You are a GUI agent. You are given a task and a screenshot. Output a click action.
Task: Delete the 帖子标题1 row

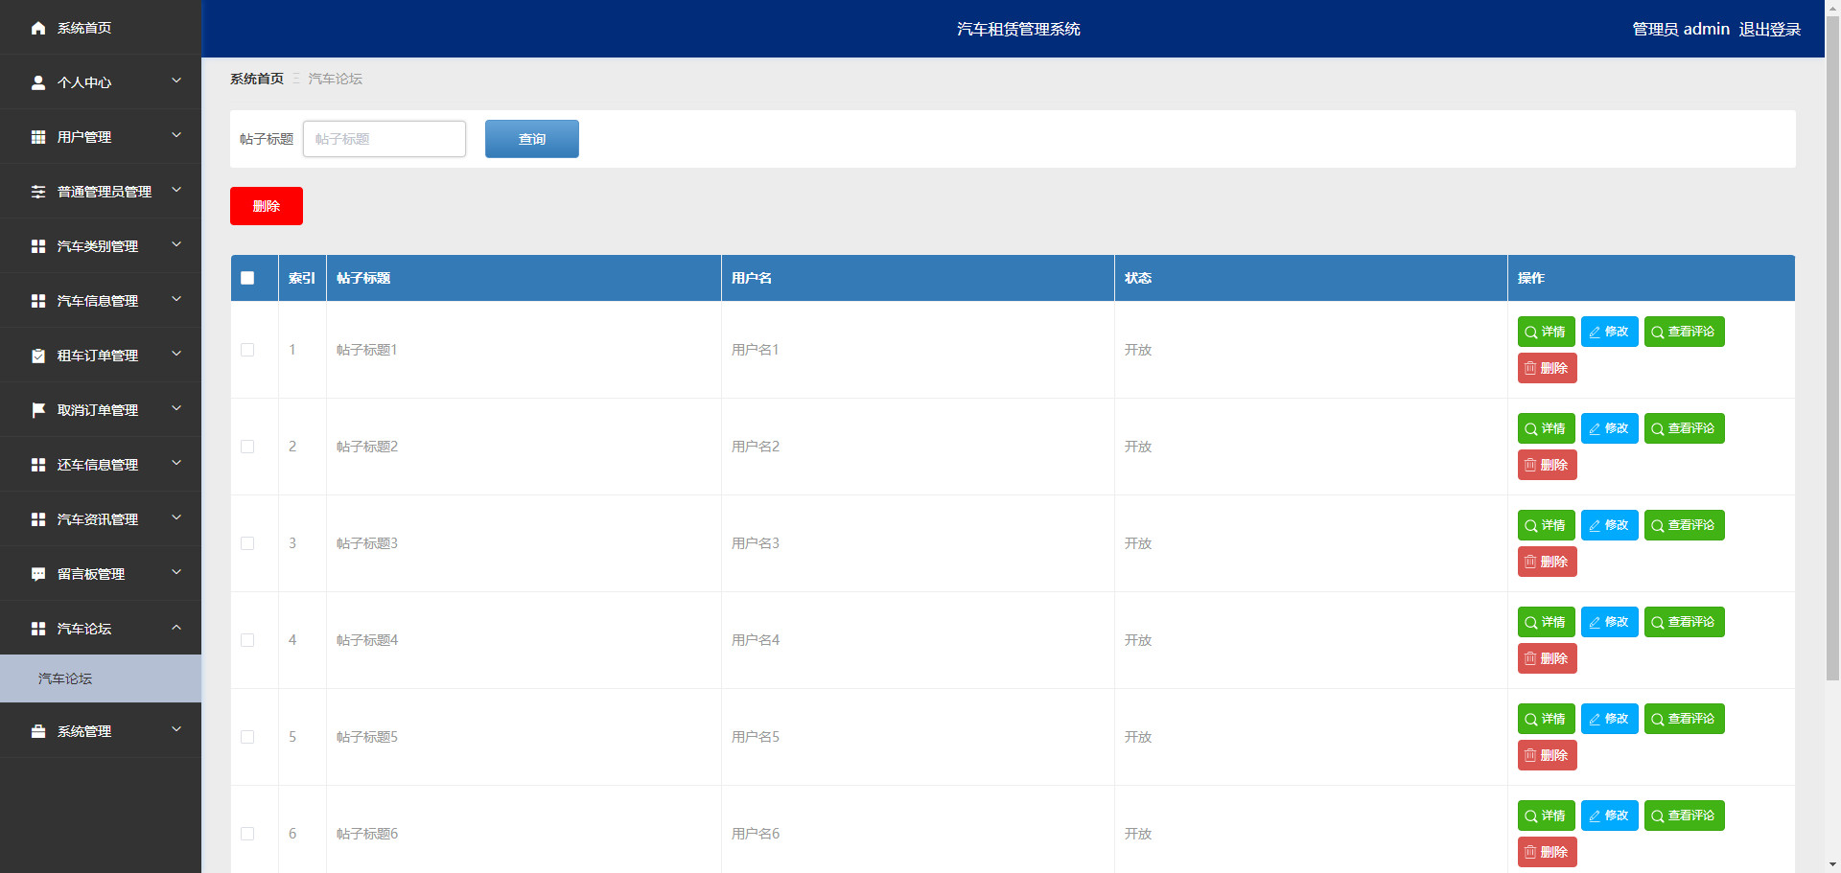[1547, 368]
